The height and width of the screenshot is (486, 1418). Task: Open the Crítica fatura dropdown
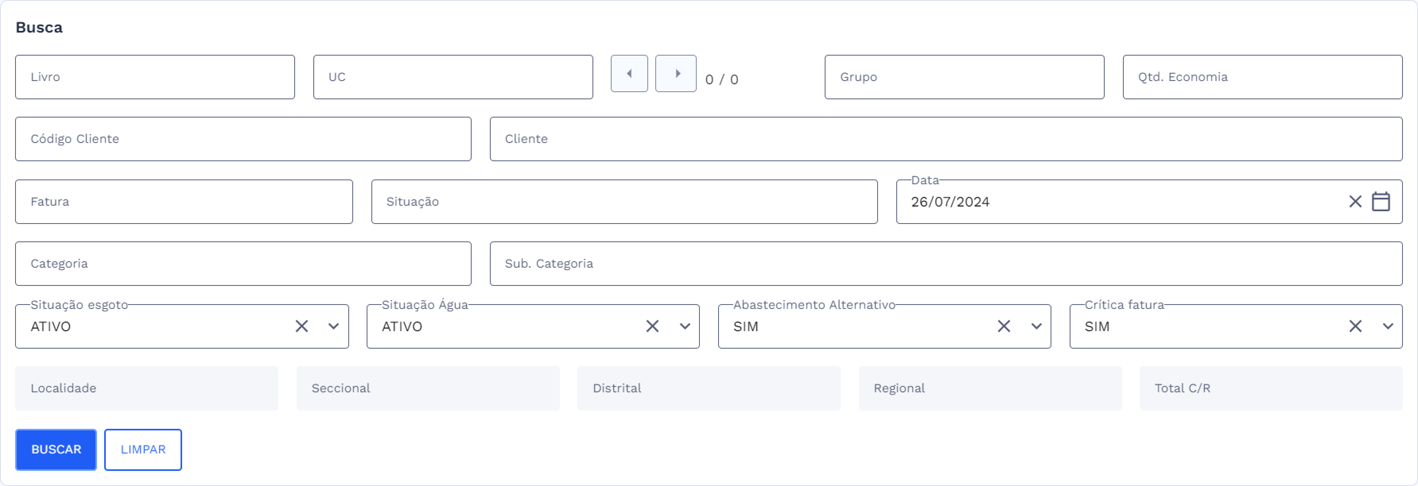1388,326
